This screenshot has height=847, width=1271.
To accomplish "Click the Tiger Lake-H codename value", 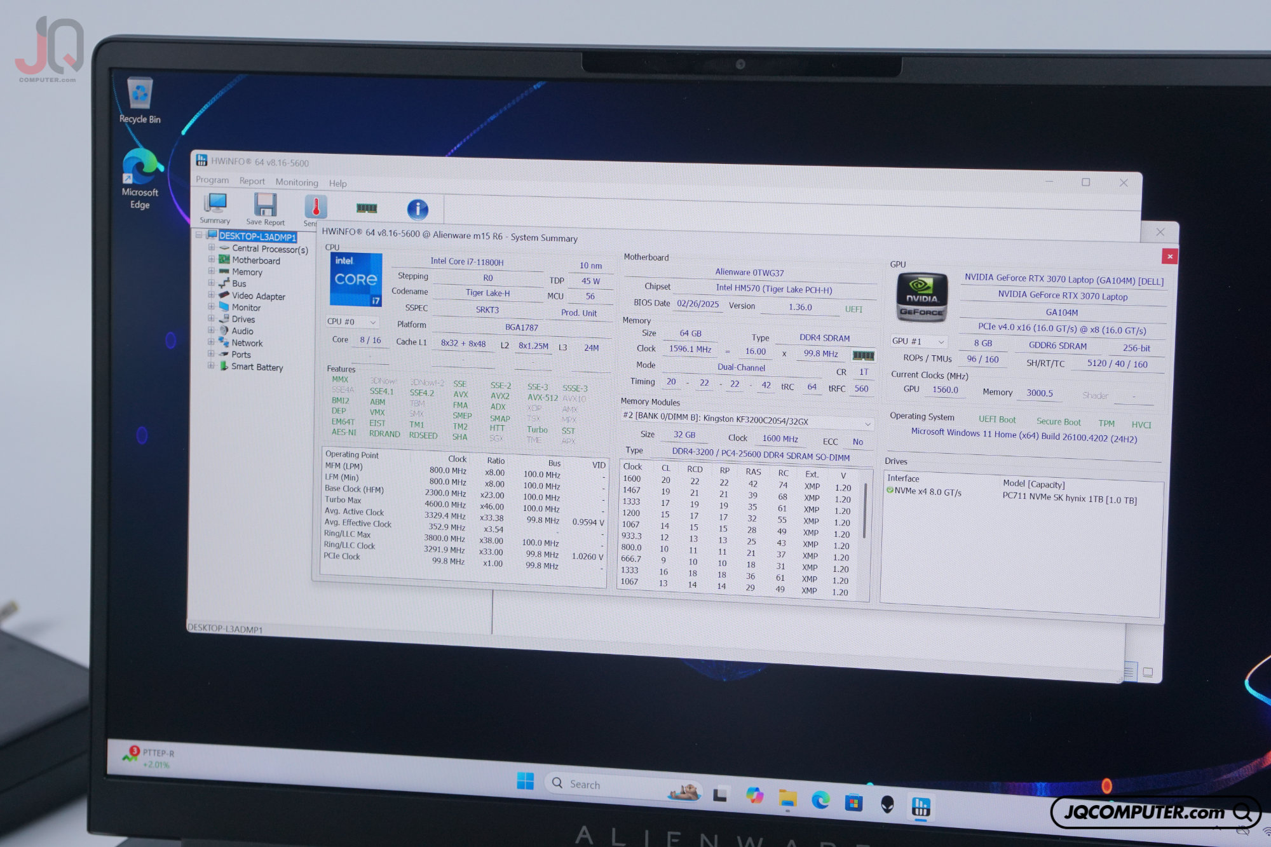I will click(x=487, y=293).
